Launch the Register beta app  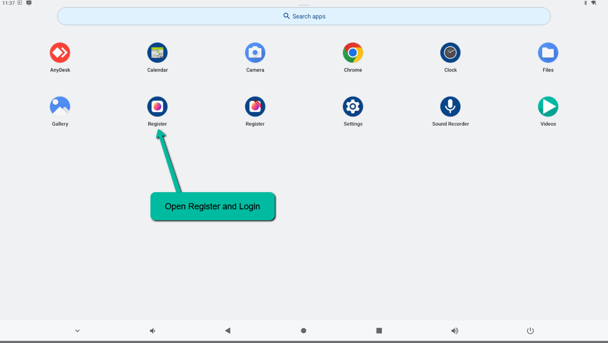pyautogui.click(x=255, y=107)
